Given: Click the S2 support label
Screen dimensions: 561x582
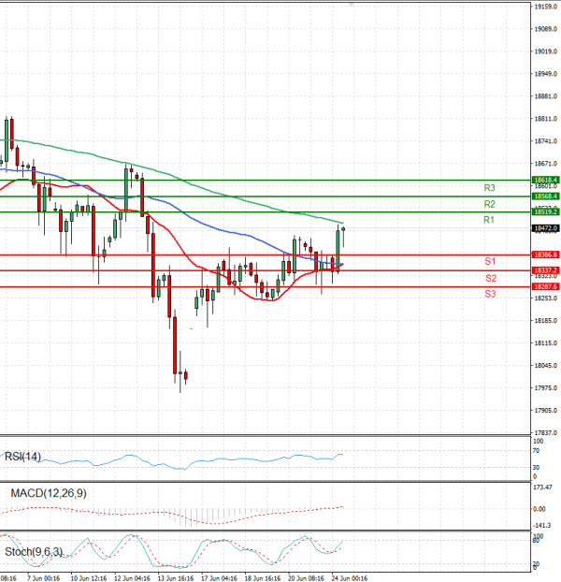Looking at the screenshot, I should pyautogui.click(x=491, y=278).
